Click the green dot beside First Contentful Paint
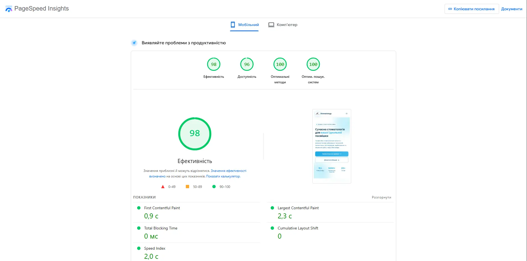 139,208
